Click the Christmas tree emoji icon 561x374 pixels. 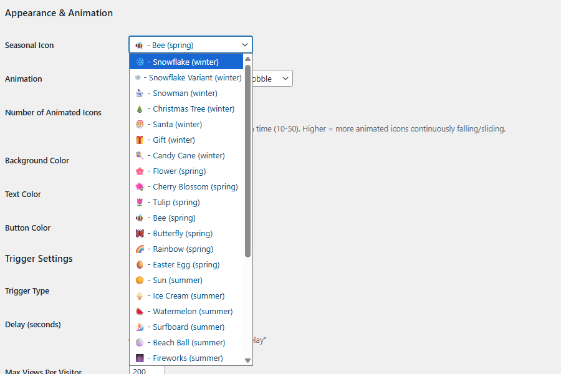click(x=140, y=109)
